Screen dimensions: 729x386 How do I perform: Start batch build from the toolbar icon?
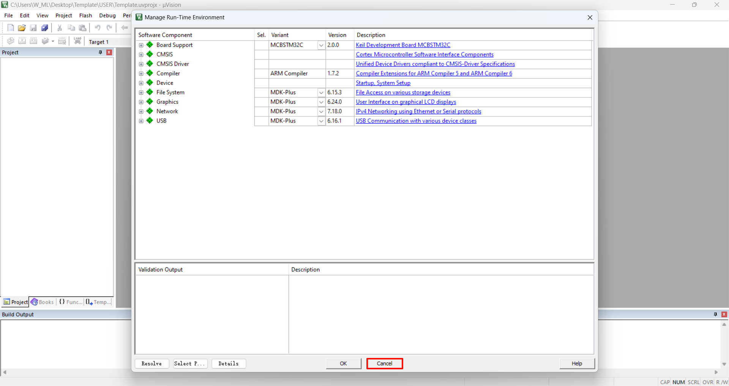(x=45, y=41)
